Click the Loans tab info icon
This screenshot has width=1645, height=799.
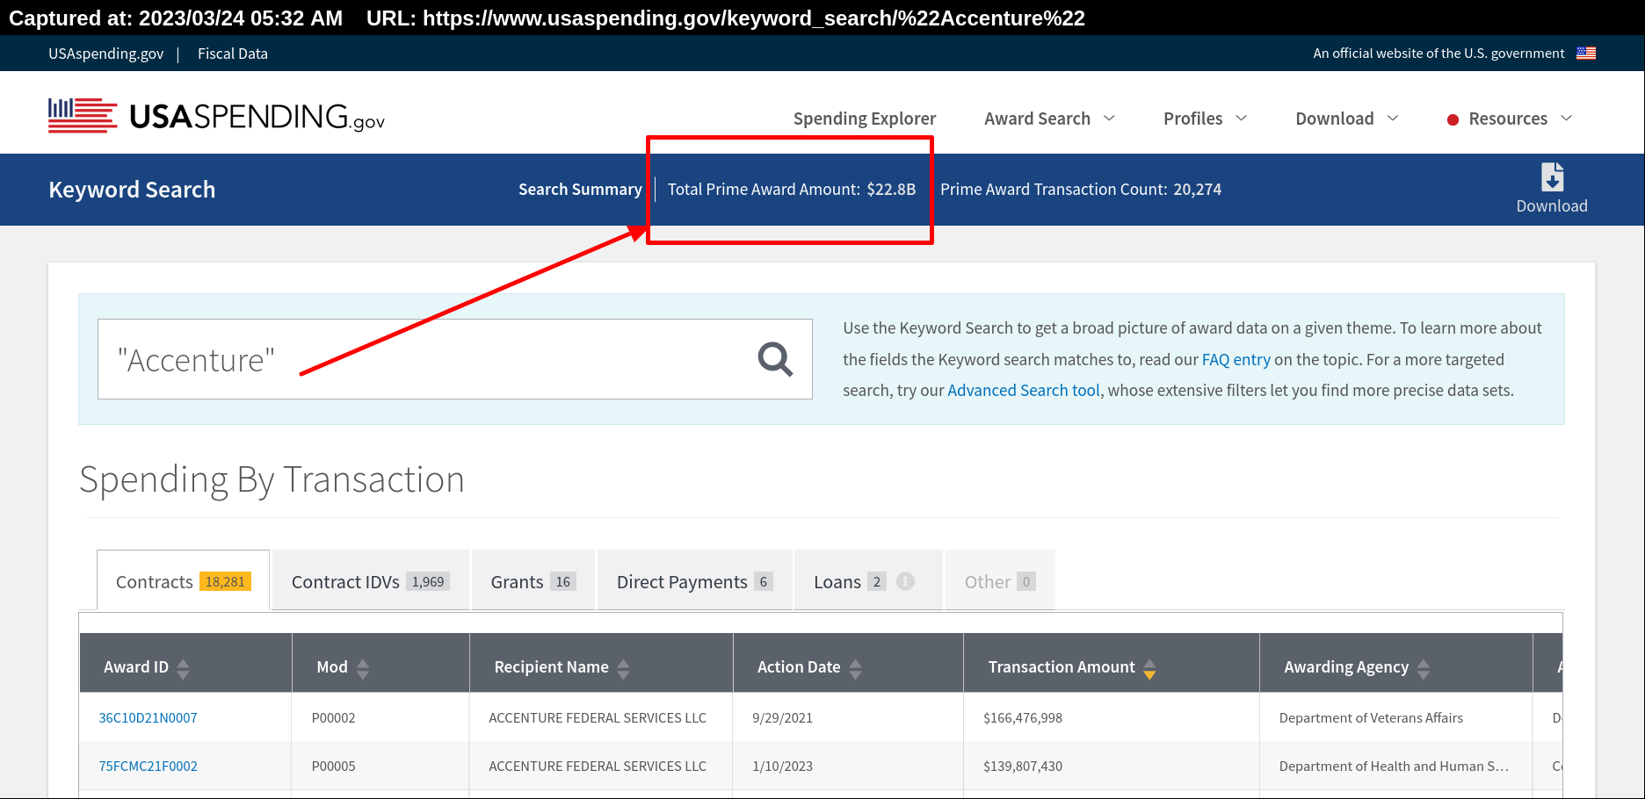pos(905,581)
